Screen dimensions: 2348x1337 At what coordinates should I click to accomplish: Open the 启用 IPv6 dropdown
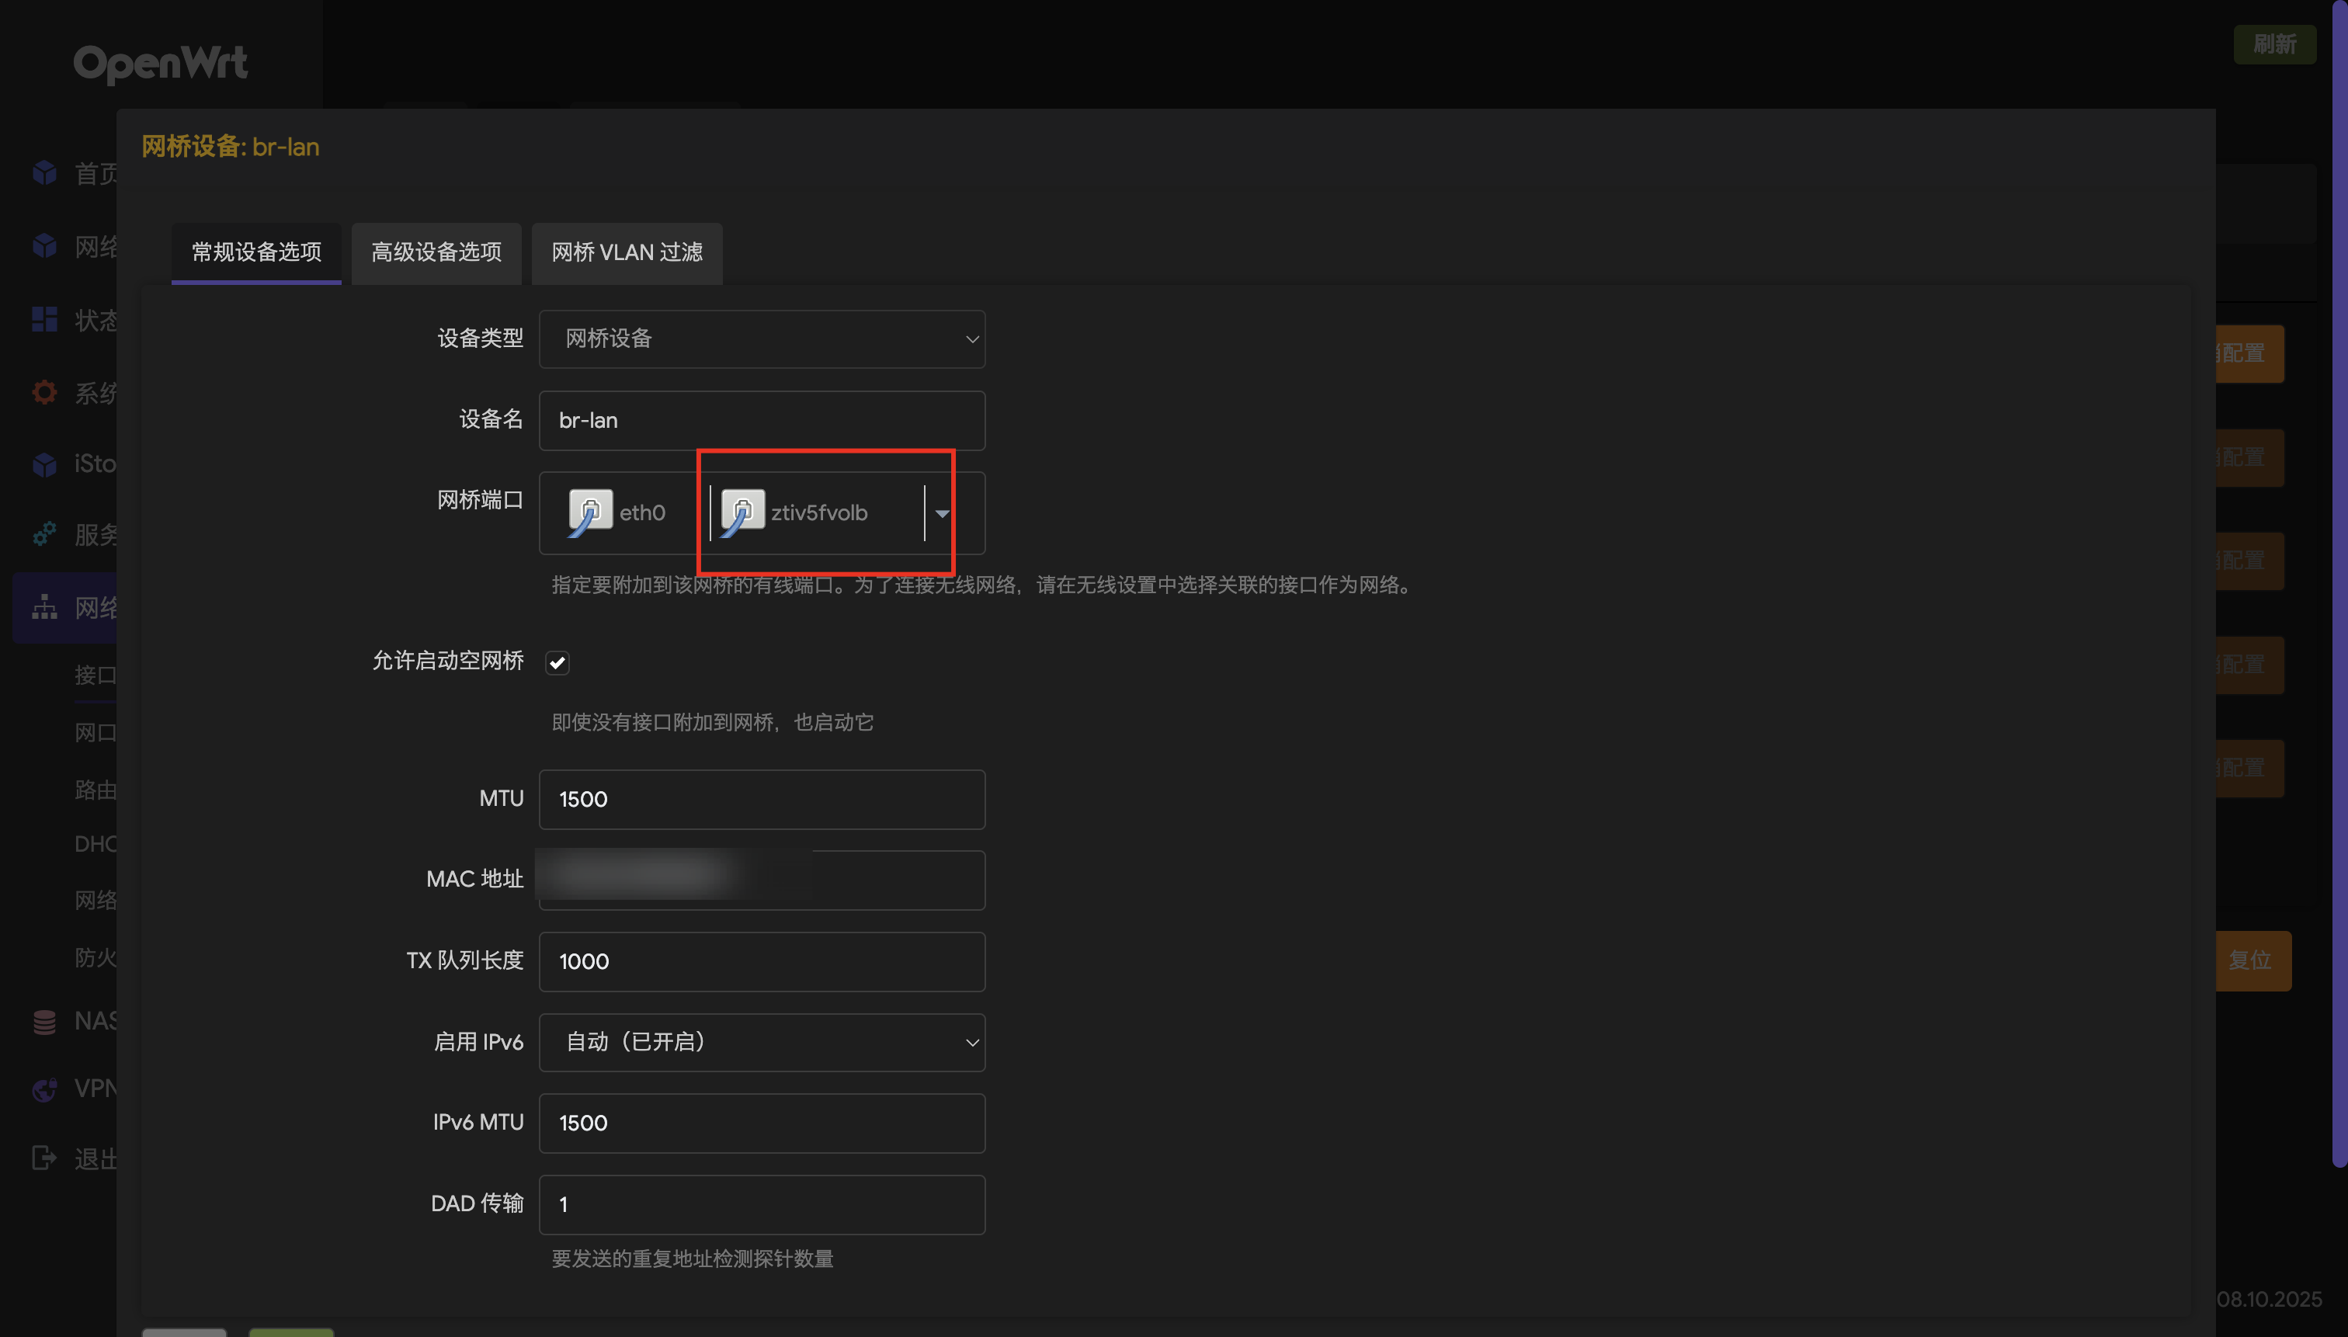[x=761, y=1042]
